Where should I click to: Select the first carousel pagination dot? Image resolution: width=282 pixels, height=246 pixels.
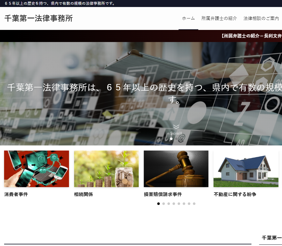pyautogui.click(x=158, y=203)
